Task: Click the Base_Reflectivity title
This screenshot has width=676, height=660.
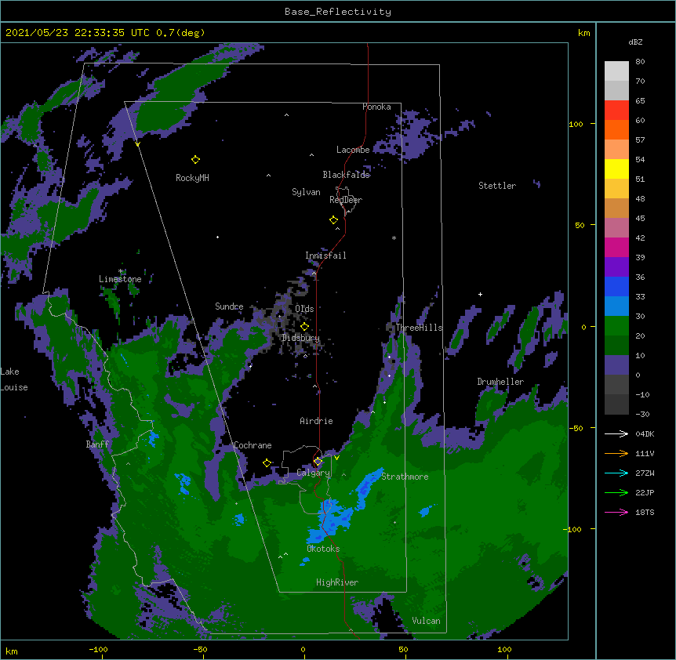Action: (x=338, y=12)
